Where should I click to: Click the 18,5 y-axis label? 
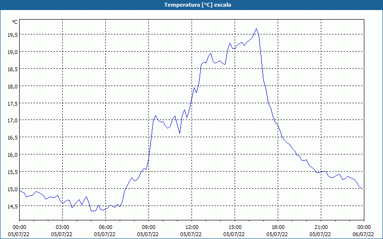coord(12,69)
